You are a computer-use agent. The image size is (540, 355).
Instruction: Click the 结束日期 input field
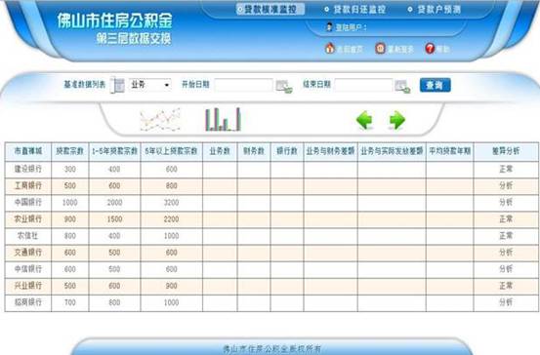click(363, 85)
